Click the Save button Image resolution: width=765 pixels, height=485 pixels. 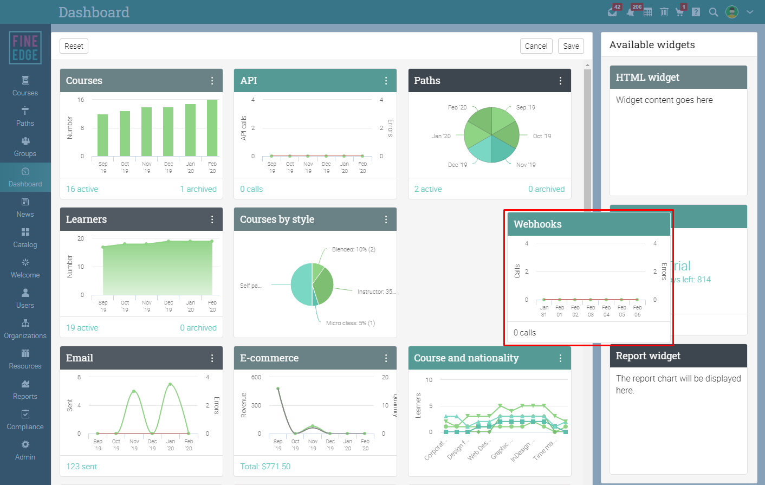[x=571, y=46]
